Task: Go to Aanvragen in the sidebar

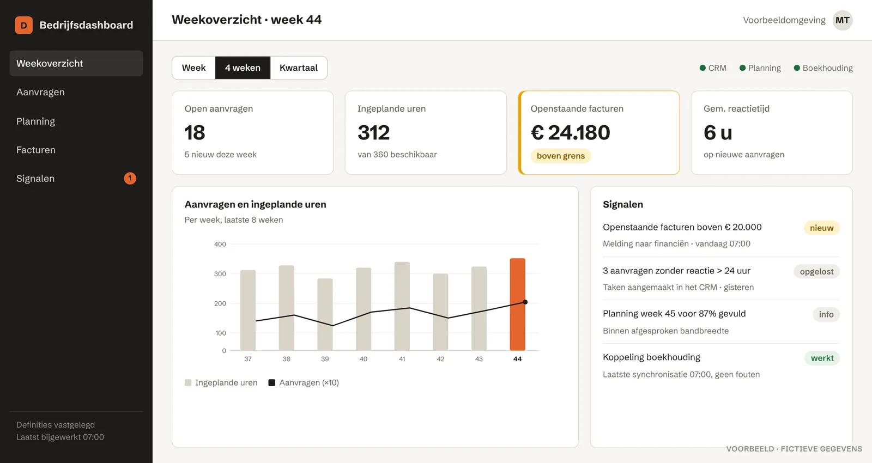Action: (x=76, y=92)
